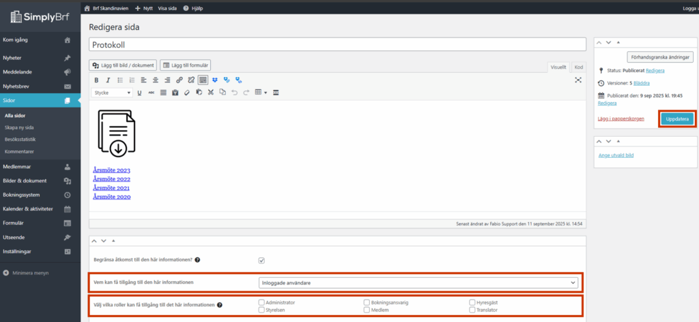Viewport: 699px width, 322px height.
Task: Open Medlemmar in the sidebar menu
Action: pos(20,166)
